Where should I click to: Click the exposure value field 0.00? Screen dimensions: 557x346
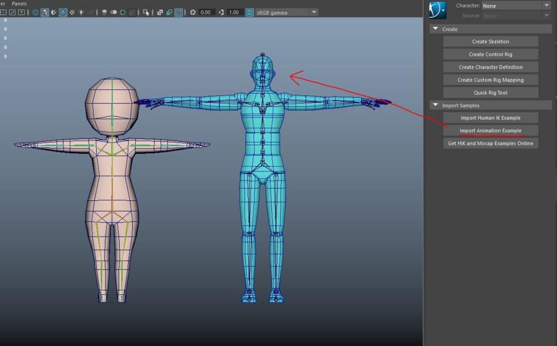(x=206, y=12)
